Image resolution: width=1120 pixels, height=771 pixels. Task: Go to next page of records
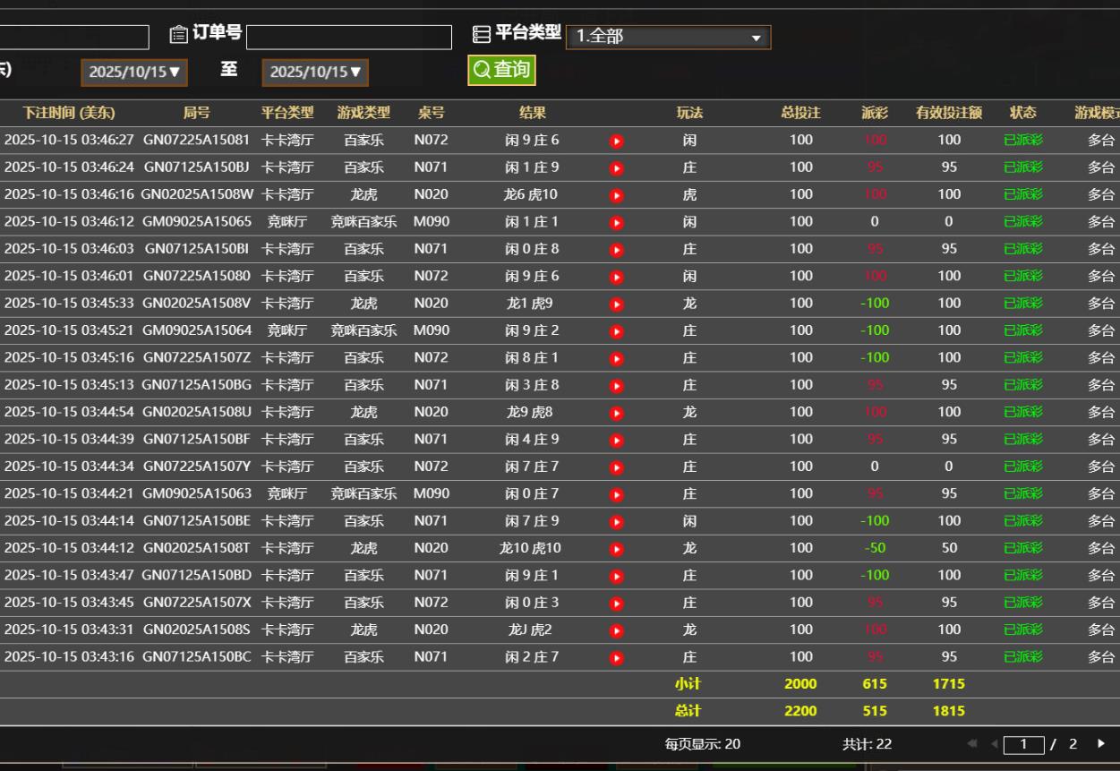point(1100,743)
